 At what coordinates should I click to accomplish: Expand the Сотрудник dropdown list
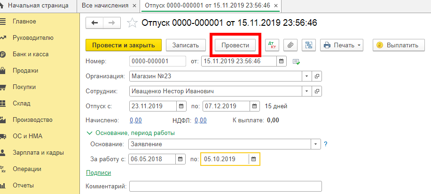point(306,91)
